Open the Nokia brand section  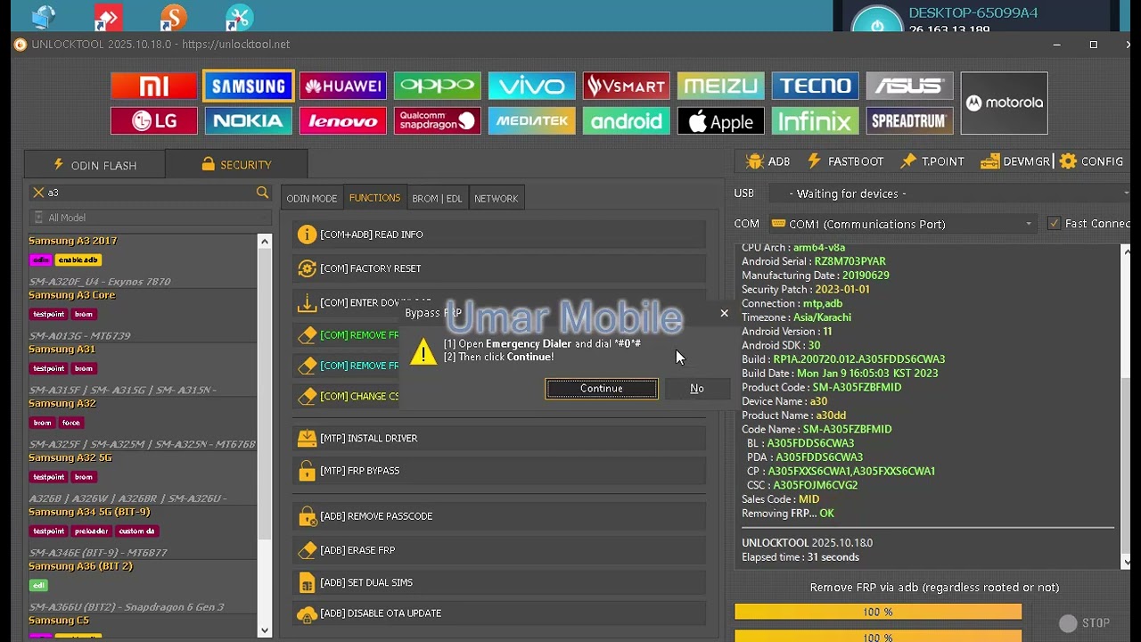coord(249,121)
